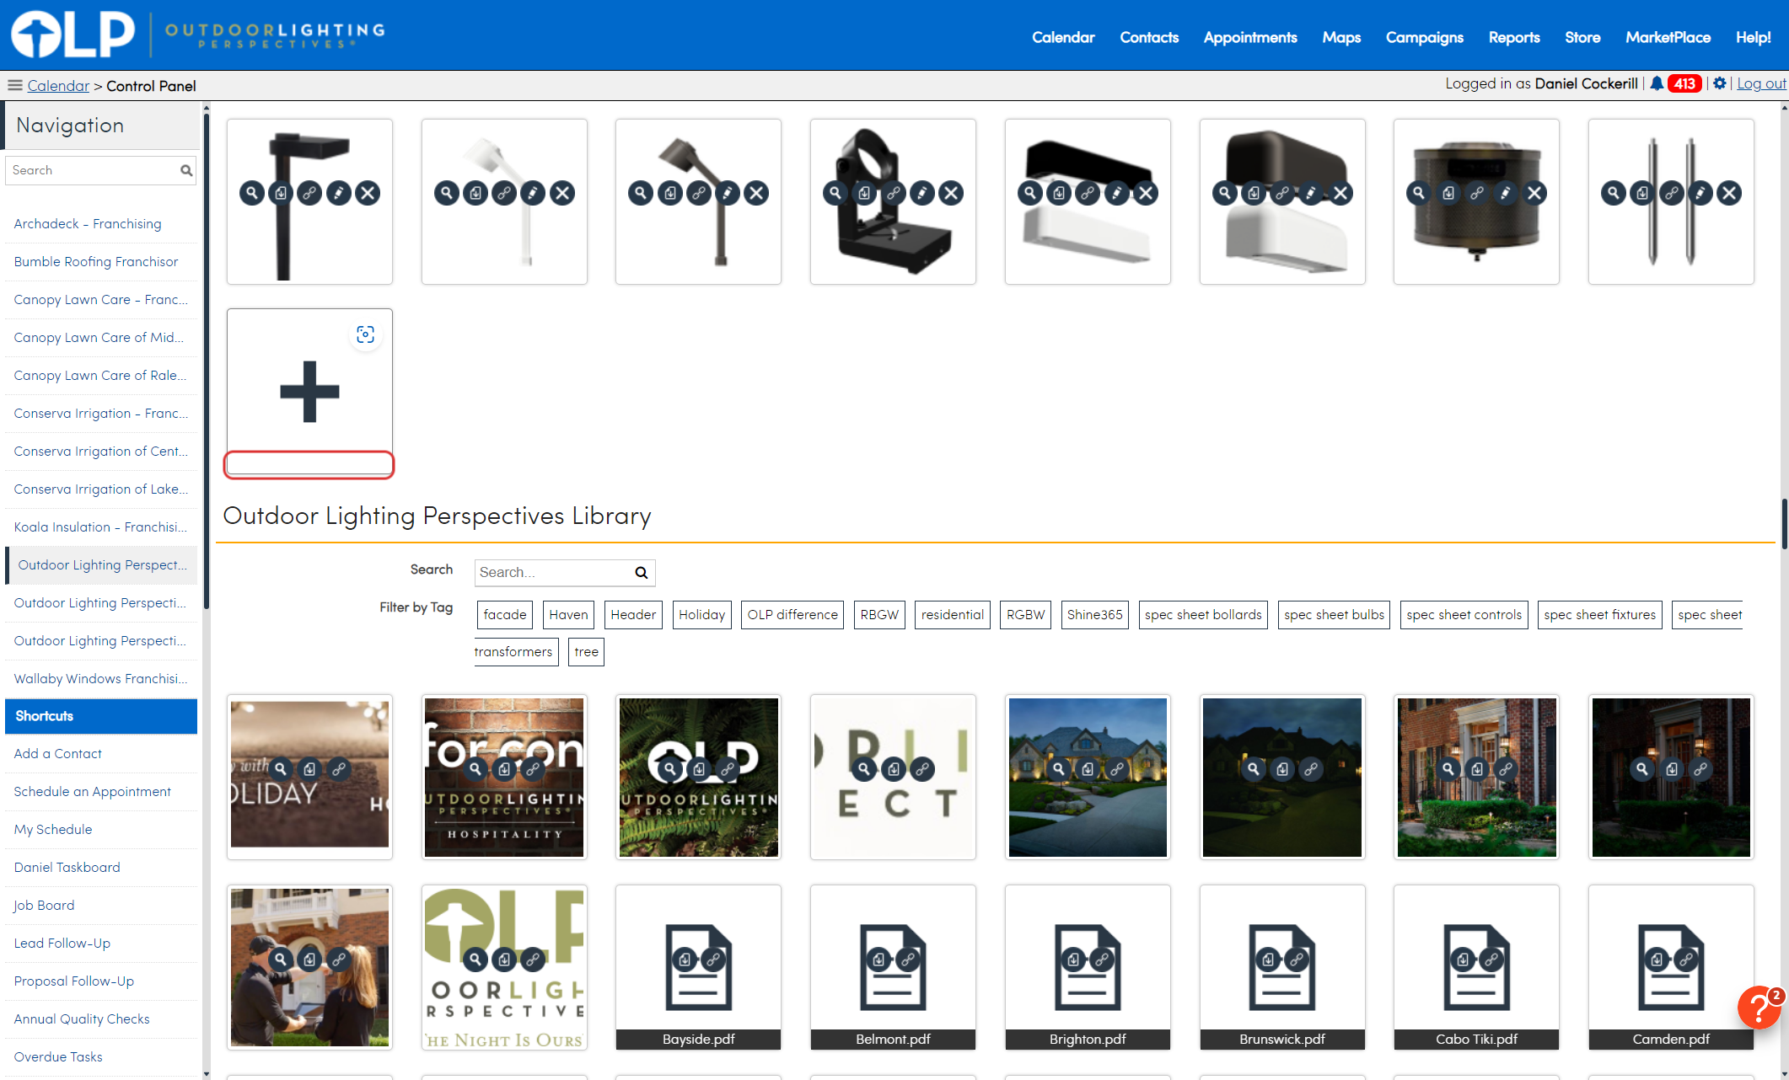The width and height of the screenshot is (1789, 1080).
Task: Open Bumble Roofing Franchisor in navigation
Action: point(96,262)
